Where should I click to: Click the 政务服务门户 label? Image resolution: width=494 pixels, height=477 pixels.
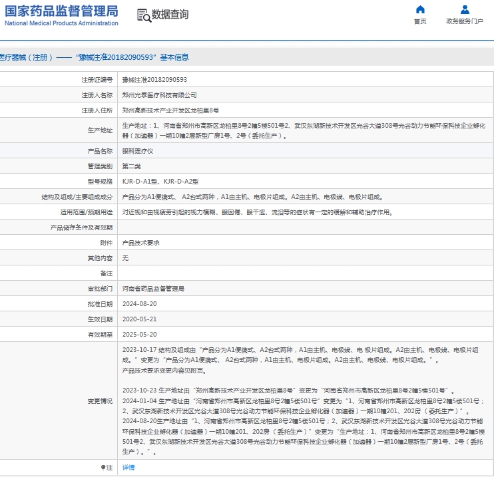point(465,21)
